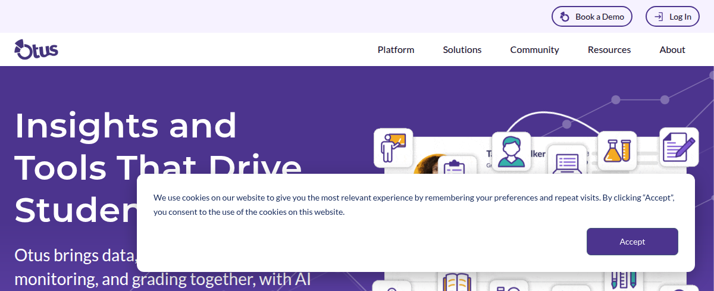Viewport: 714px width, 291px height.
Task: Click the arrow icon inside Log In
Action: coord(659,17)
